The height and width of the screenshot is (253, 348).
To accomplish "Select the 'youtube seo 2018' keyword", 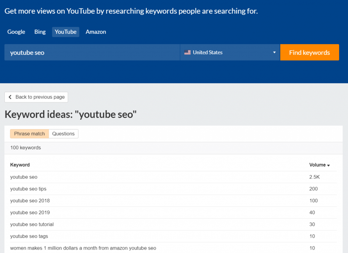I will [30, 201].
